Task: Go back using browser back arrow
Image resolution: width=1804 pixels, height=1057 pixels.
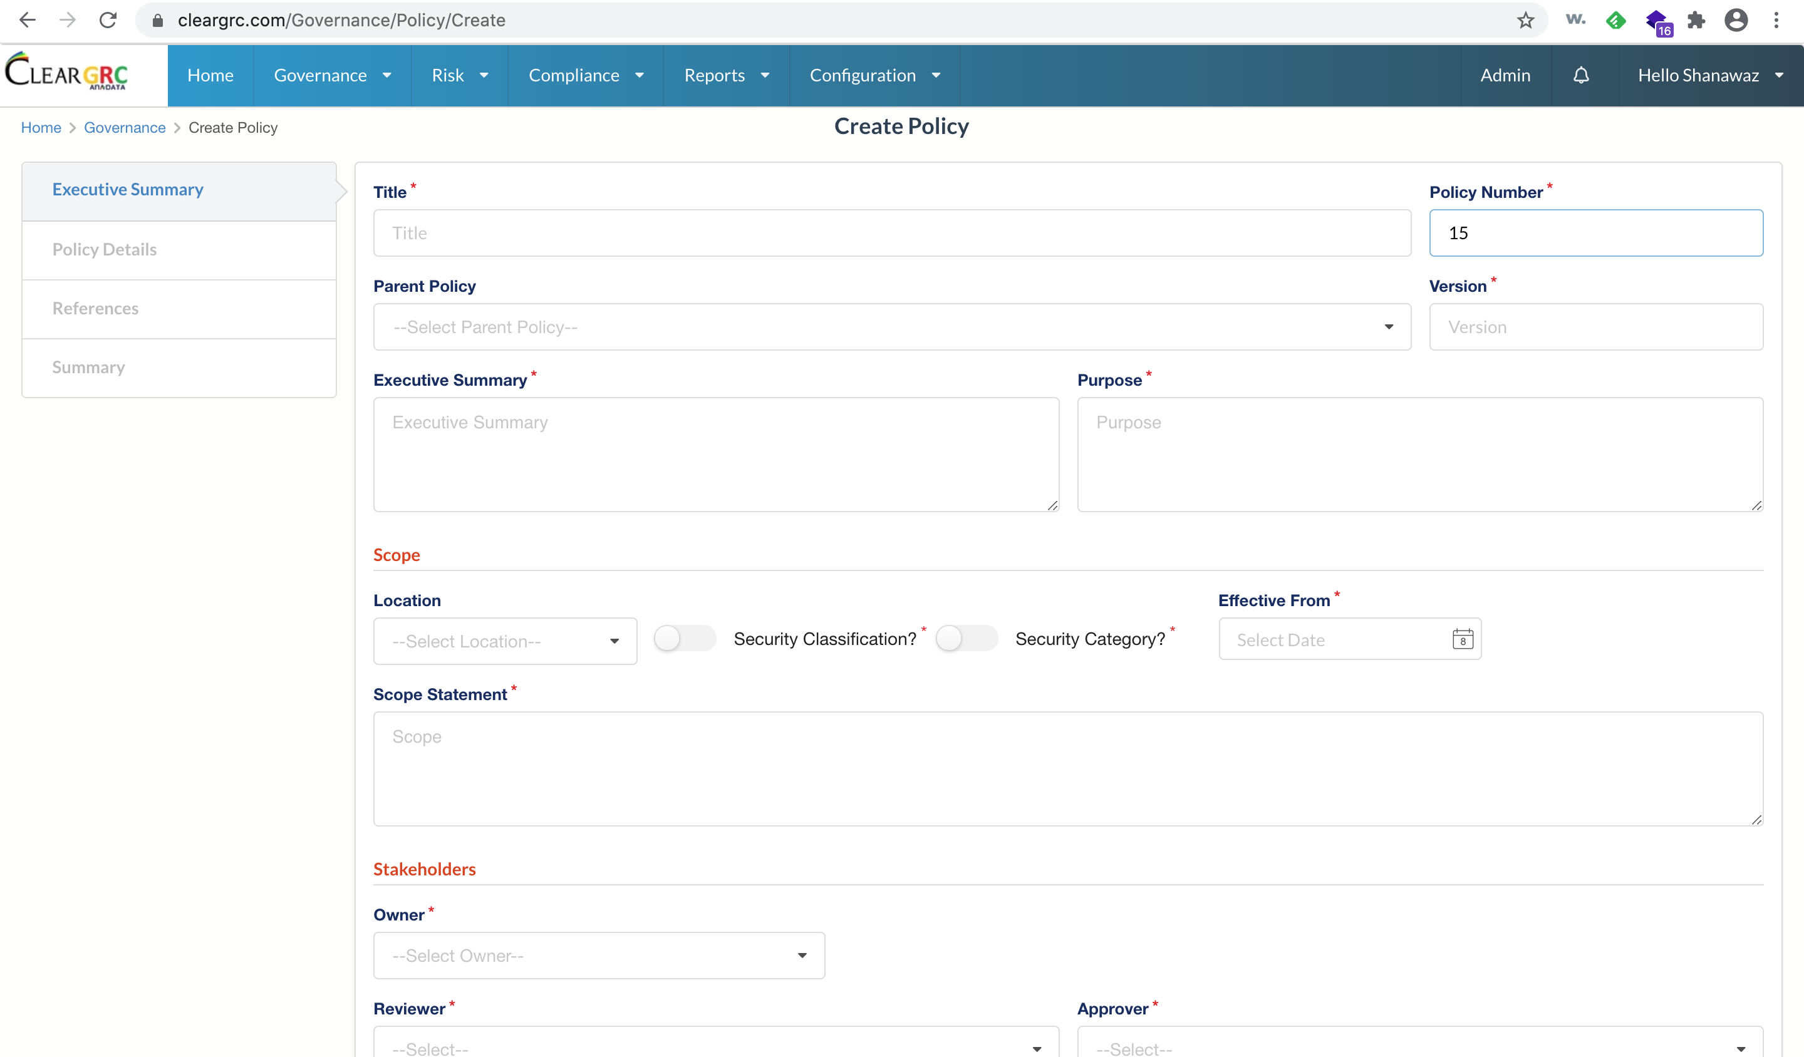Action: 27,20
